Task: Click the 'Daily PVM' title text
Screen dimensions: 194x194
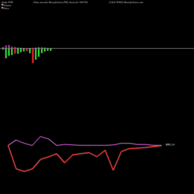Action: (7, 2)
